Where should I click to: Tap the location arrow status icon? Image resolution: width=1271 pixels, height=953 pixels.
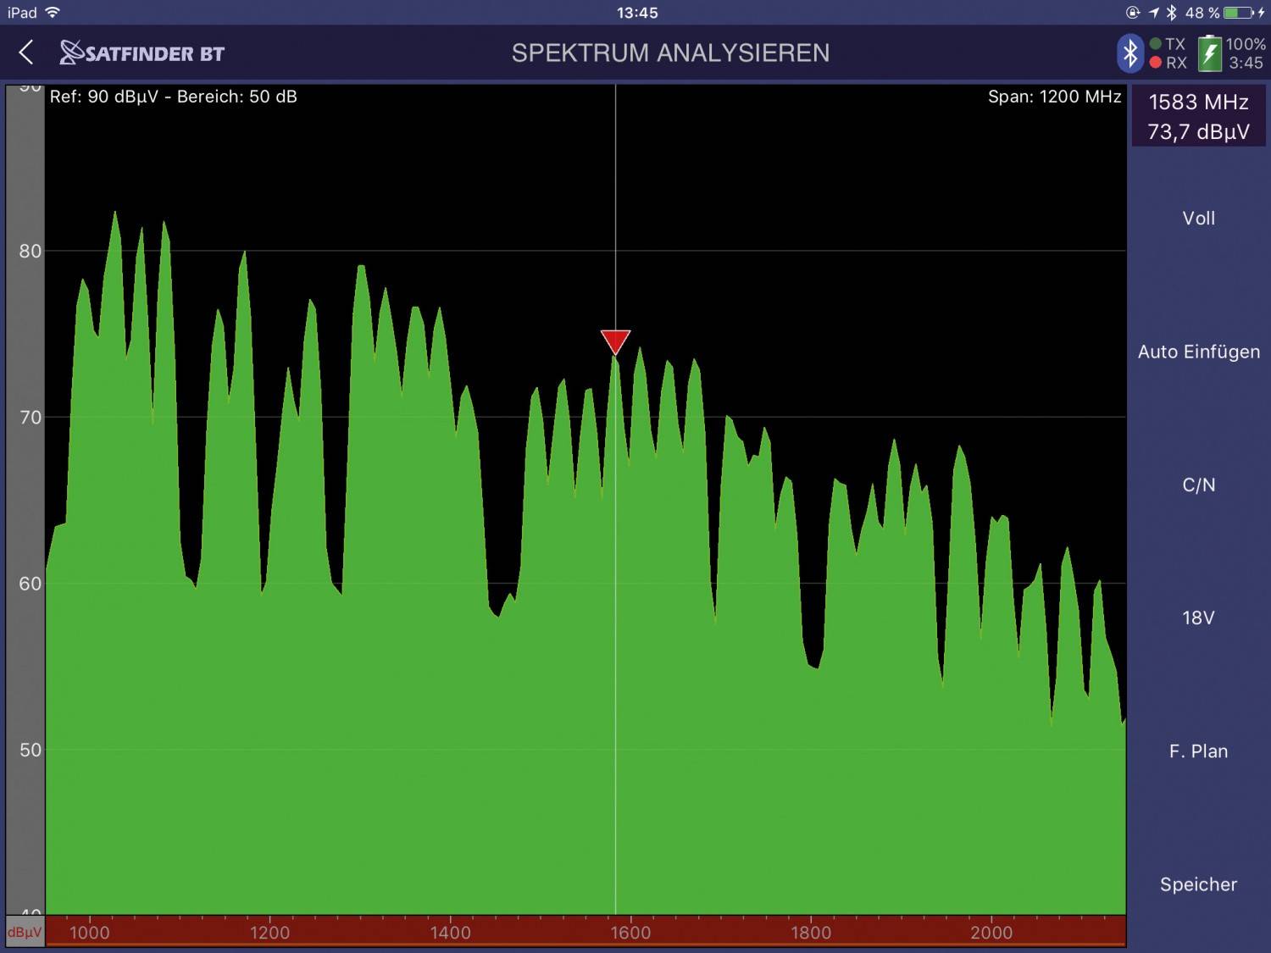click(x=1154, y=13)
